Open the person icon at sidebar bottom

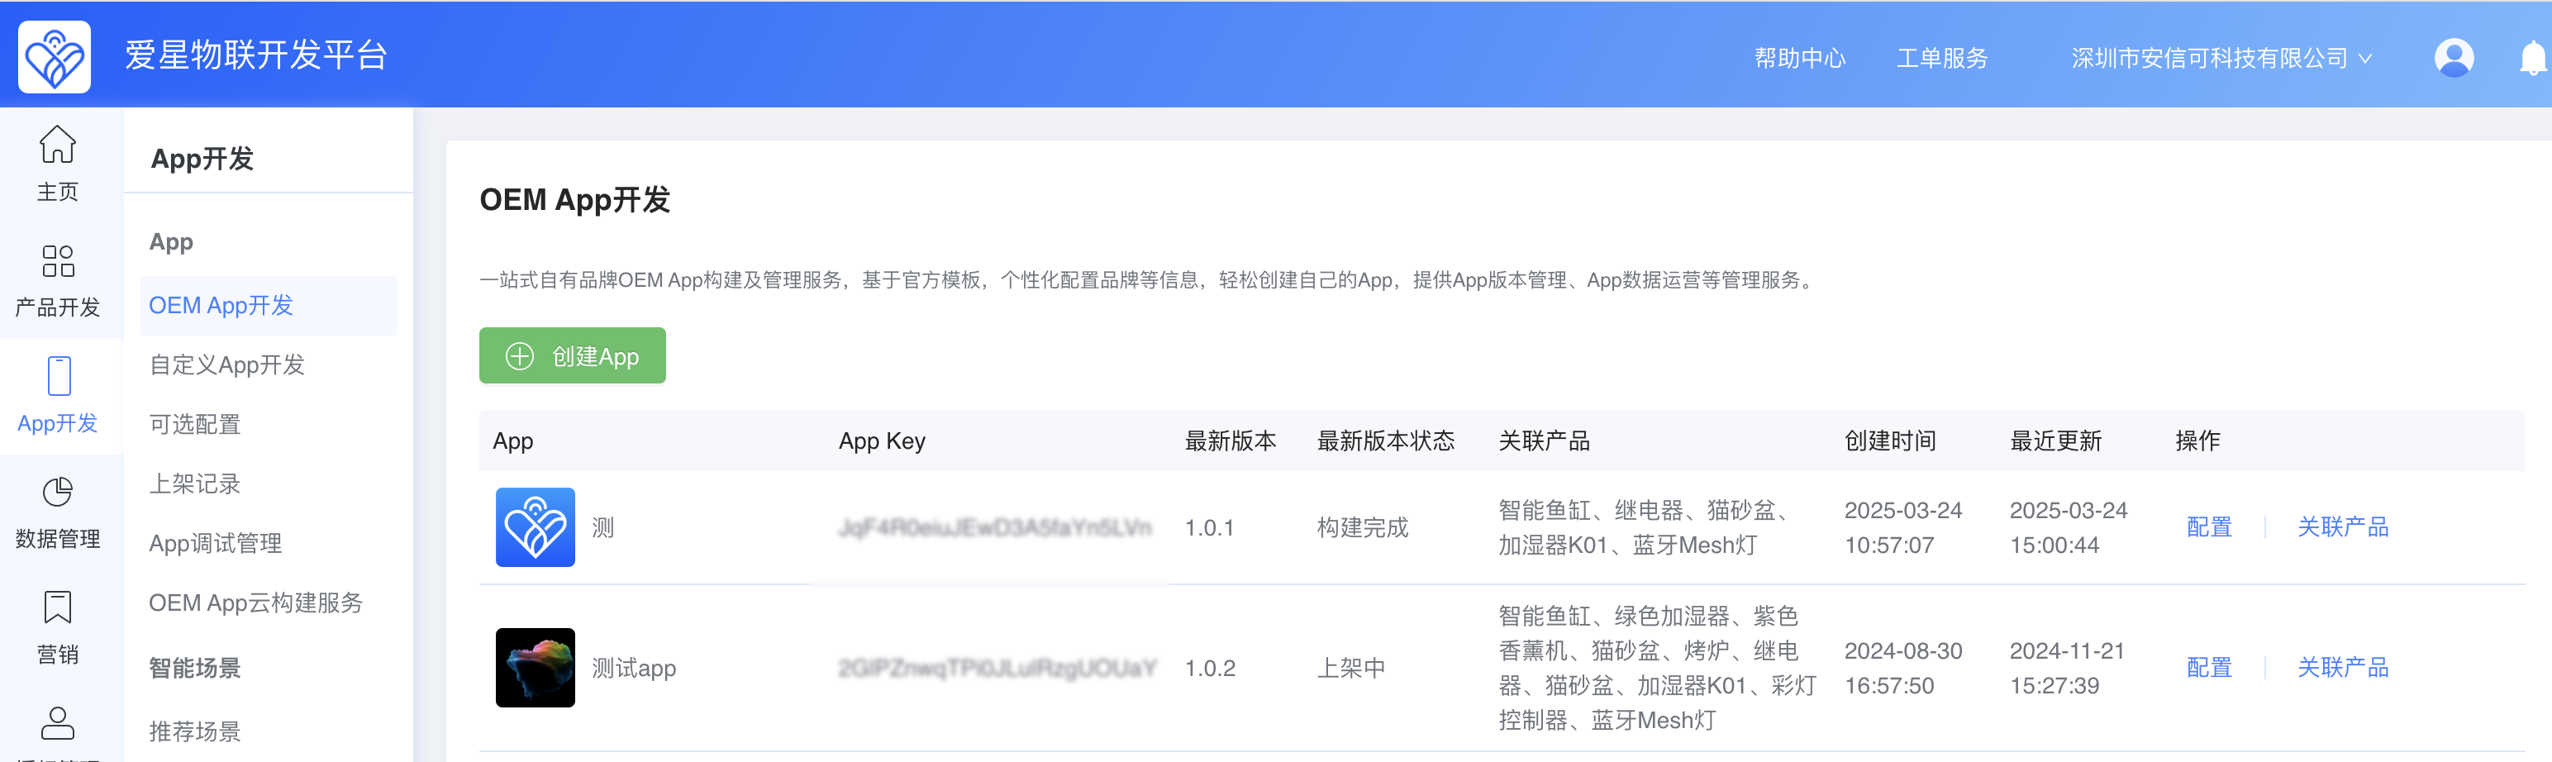(58, 723)
